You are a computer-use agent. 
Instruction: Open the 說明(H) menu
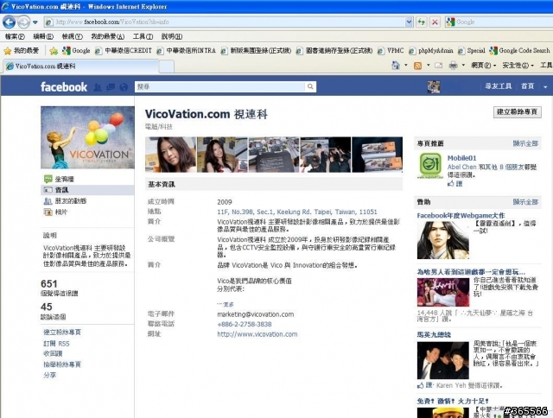click(x=172, y=36)
